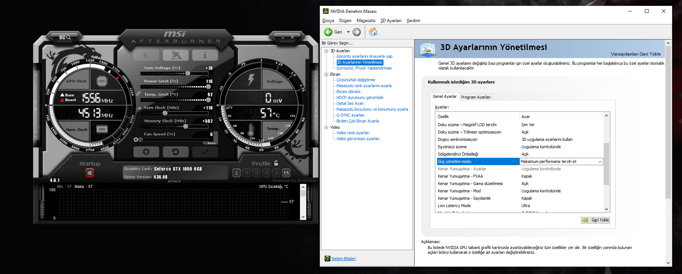This screenshot has height=274, width=682.
Task: Open the Sistem Bilgileri link
Action: pos(343,259)
